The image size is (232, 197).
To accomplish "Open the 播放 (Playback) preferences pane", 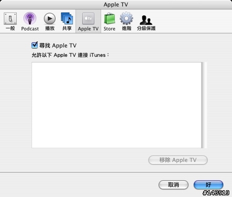I will click(x=50, y=22).
